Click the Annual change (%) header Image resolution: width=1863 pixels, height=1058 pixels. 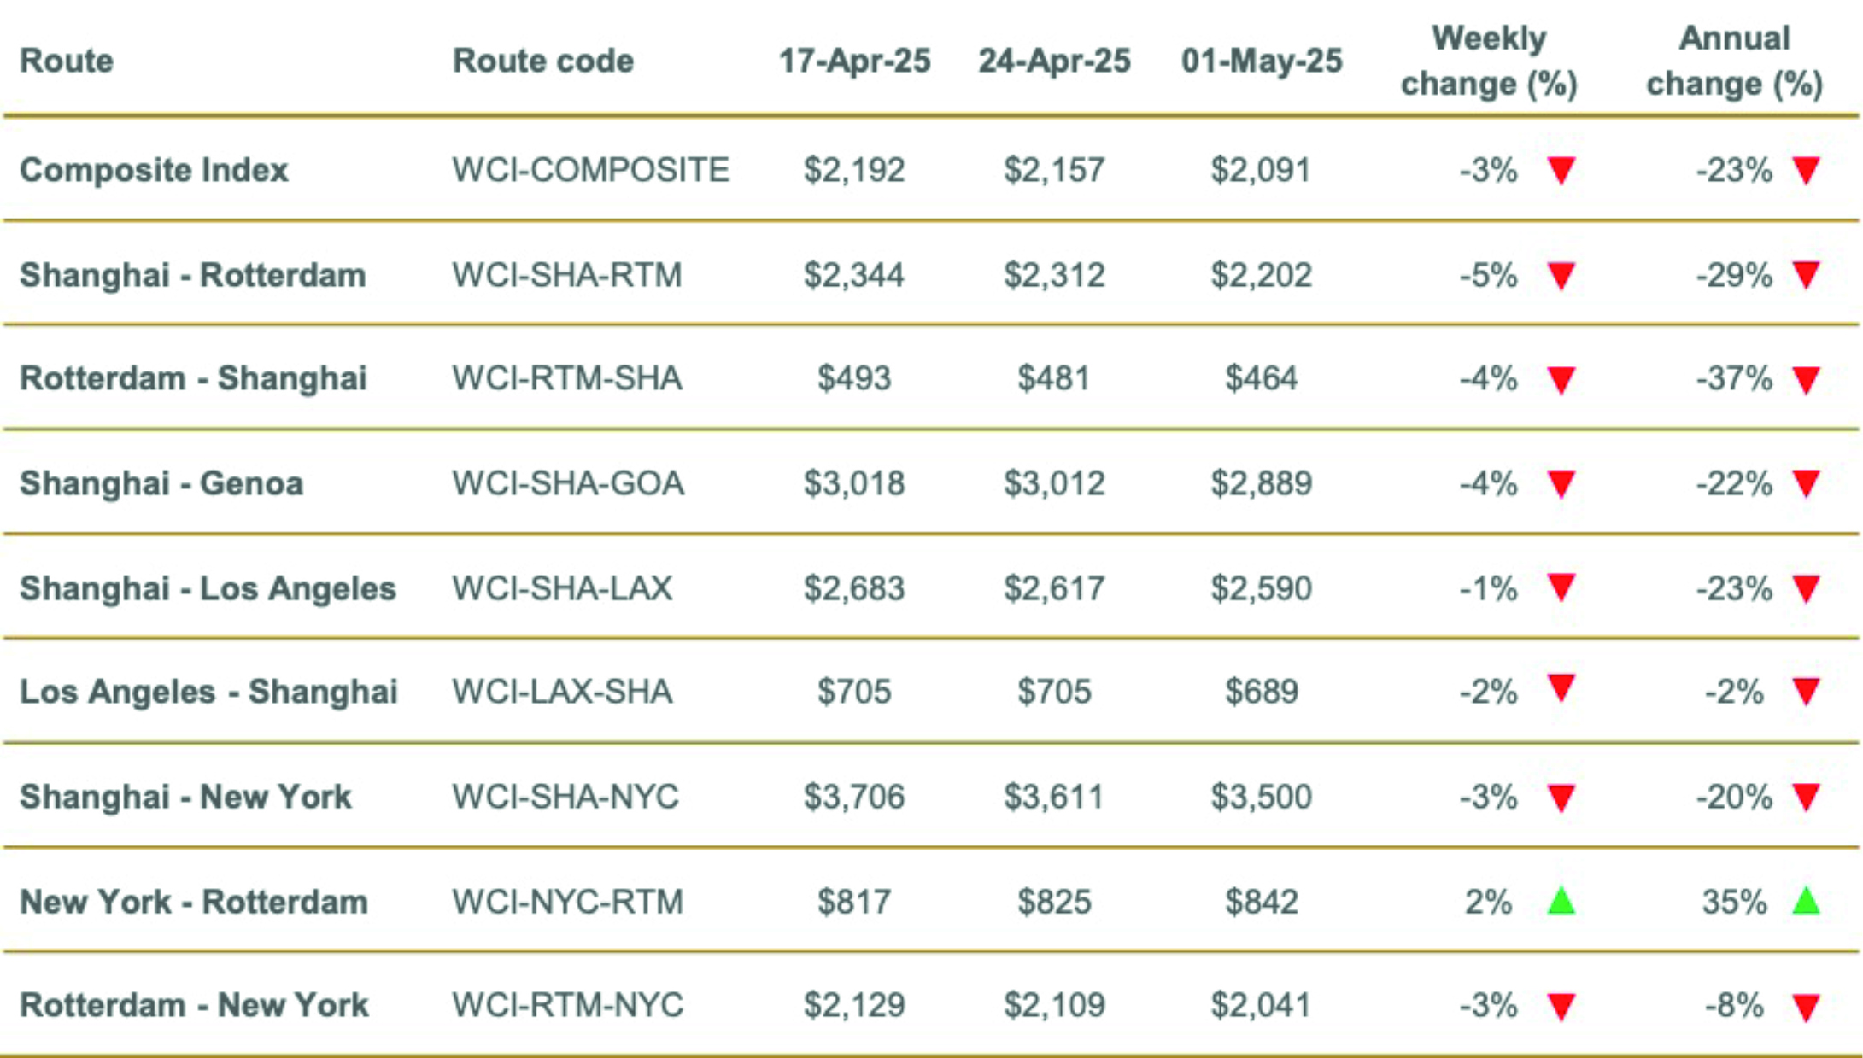tap(1734, 61)
